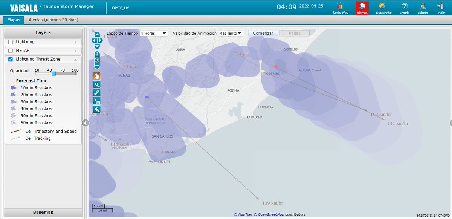Zoom out with the minus button
This screenshot has width=452, height=219.
point(97,66)
